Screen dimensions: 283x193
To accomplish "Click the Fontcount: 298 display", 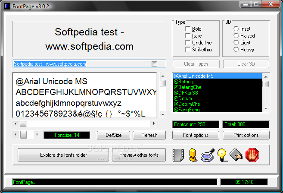I will click(x=196, y=124).
